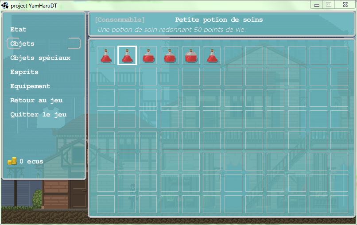This screenshot has height=225, width=357.
Task: Minimize the project YamHaruDT window
Action: click(x=317, y=5)
